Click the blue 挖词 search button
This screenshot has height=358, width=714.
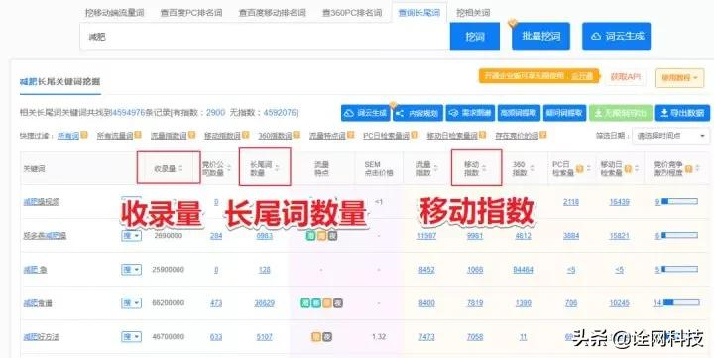point(474,36)
